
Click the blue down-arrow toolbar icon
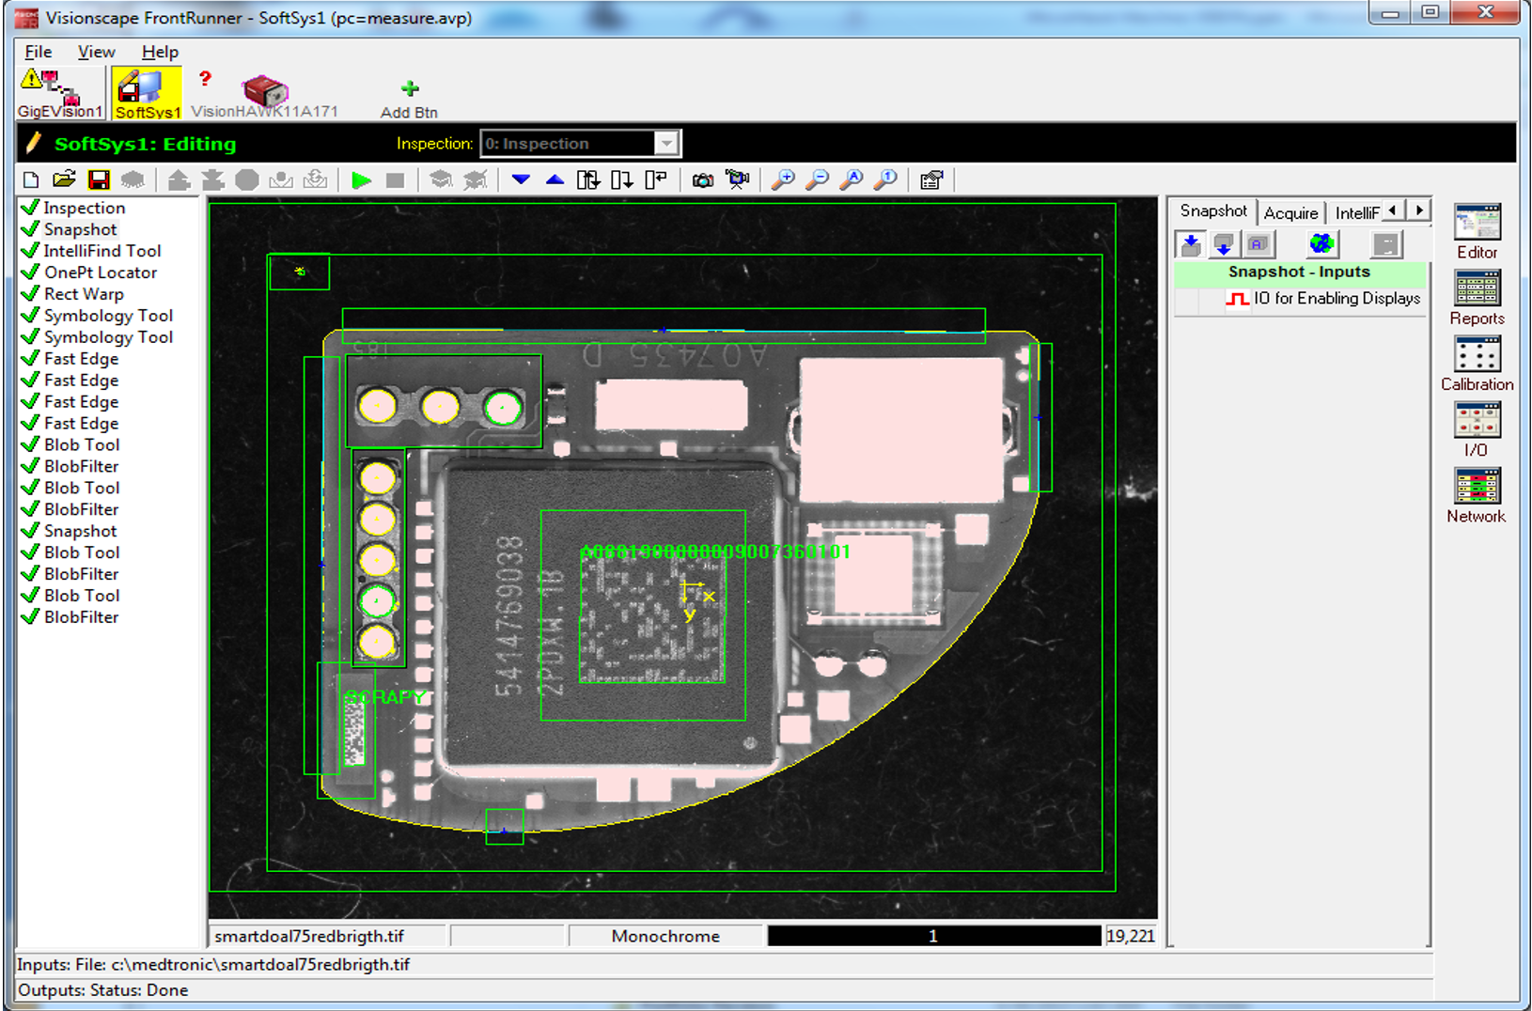coord(521,179)
